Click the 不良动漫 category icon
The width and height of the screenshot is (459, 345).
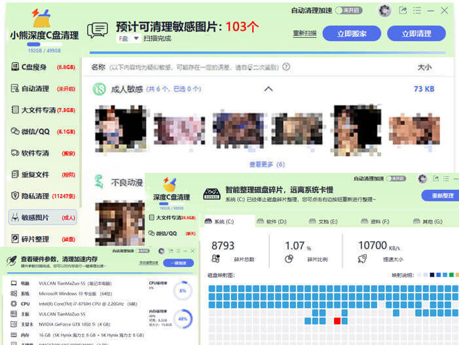coord(100,182)
